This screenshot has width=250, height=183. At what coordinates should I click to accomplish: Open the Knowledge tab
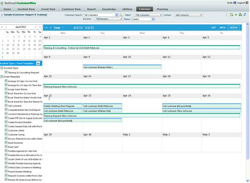click(109, 9)
